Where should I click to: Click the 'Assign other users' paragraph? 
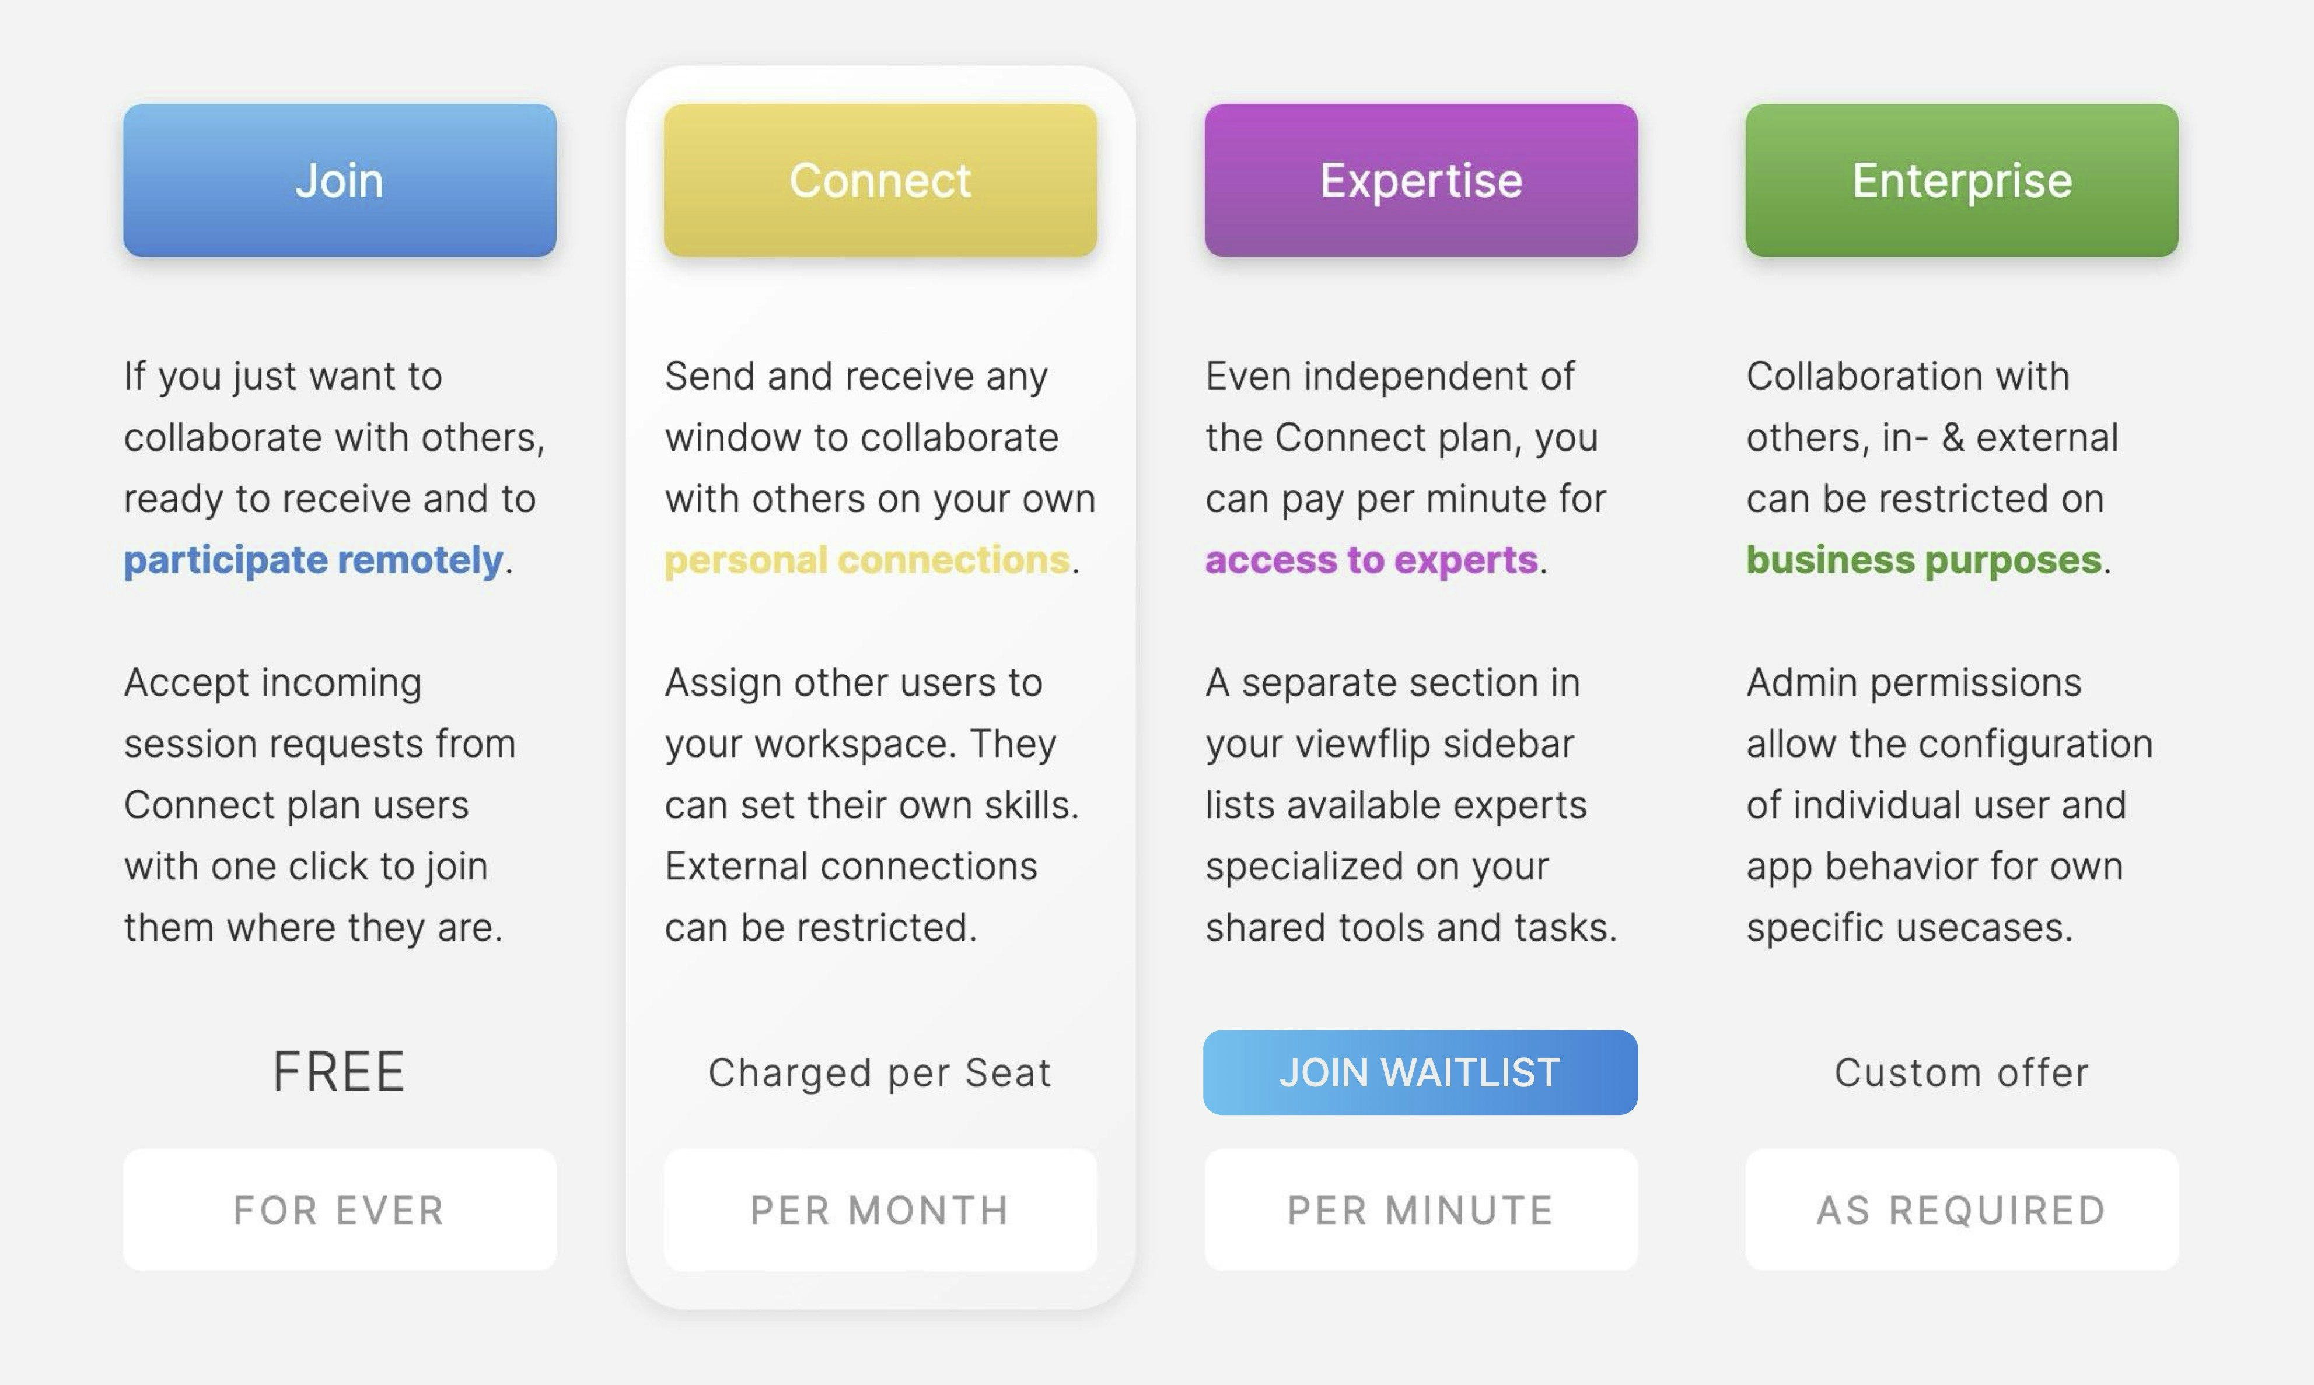[872, 805]
